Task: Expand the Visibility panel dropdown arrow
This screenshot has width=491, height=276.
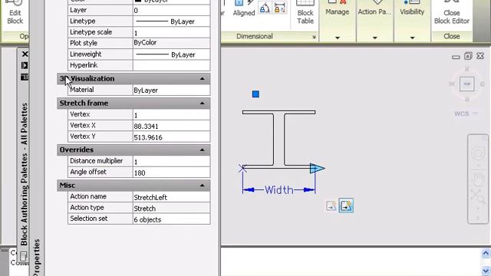Action: tap(413, 38)
